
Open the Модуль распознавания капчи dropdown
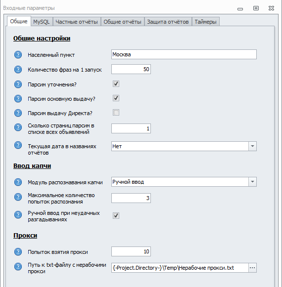[x=252, y=182]
